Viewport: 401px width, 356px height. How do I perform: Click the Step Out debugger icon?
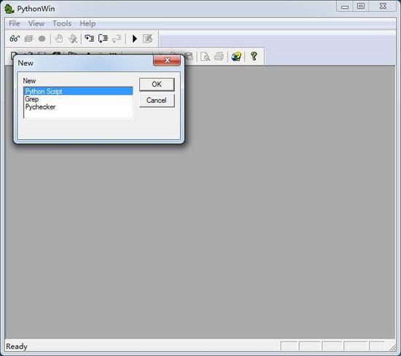tap(117, 39)
